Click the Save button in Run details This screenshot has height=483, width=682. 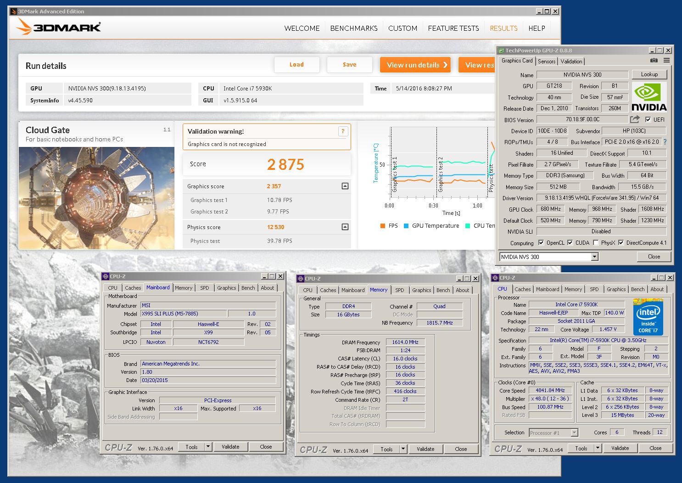pyautogui.click(x=349, y=65)
